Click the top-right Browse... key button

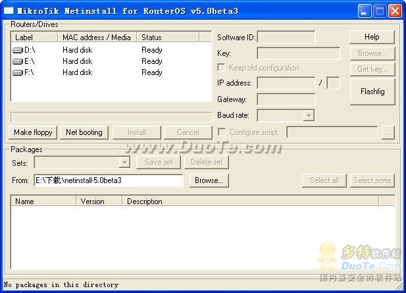pyautogui.click(x=372, y=53)
